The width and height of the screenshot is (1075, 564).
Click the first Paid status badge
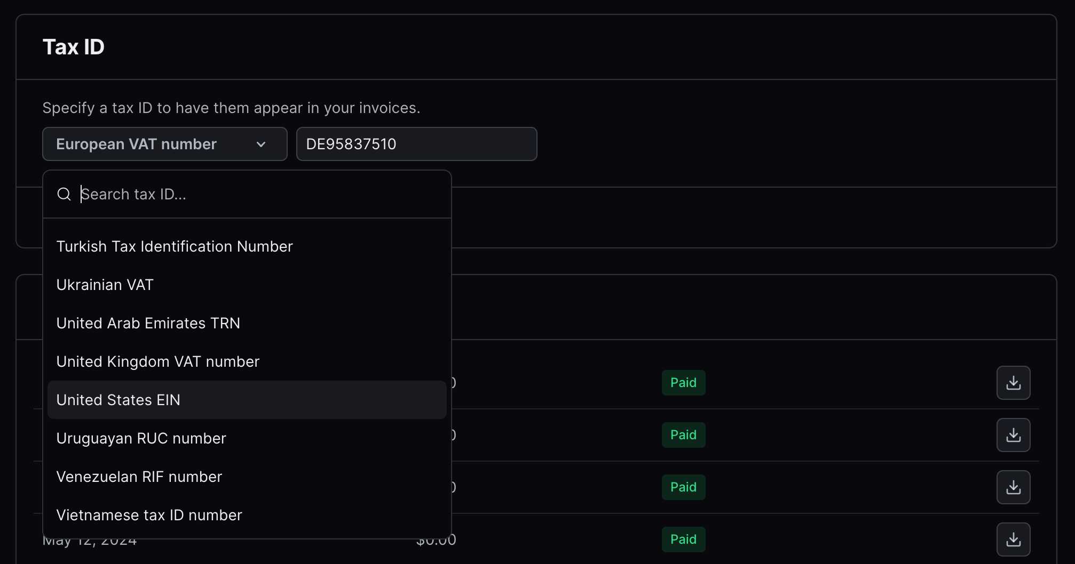683,383
